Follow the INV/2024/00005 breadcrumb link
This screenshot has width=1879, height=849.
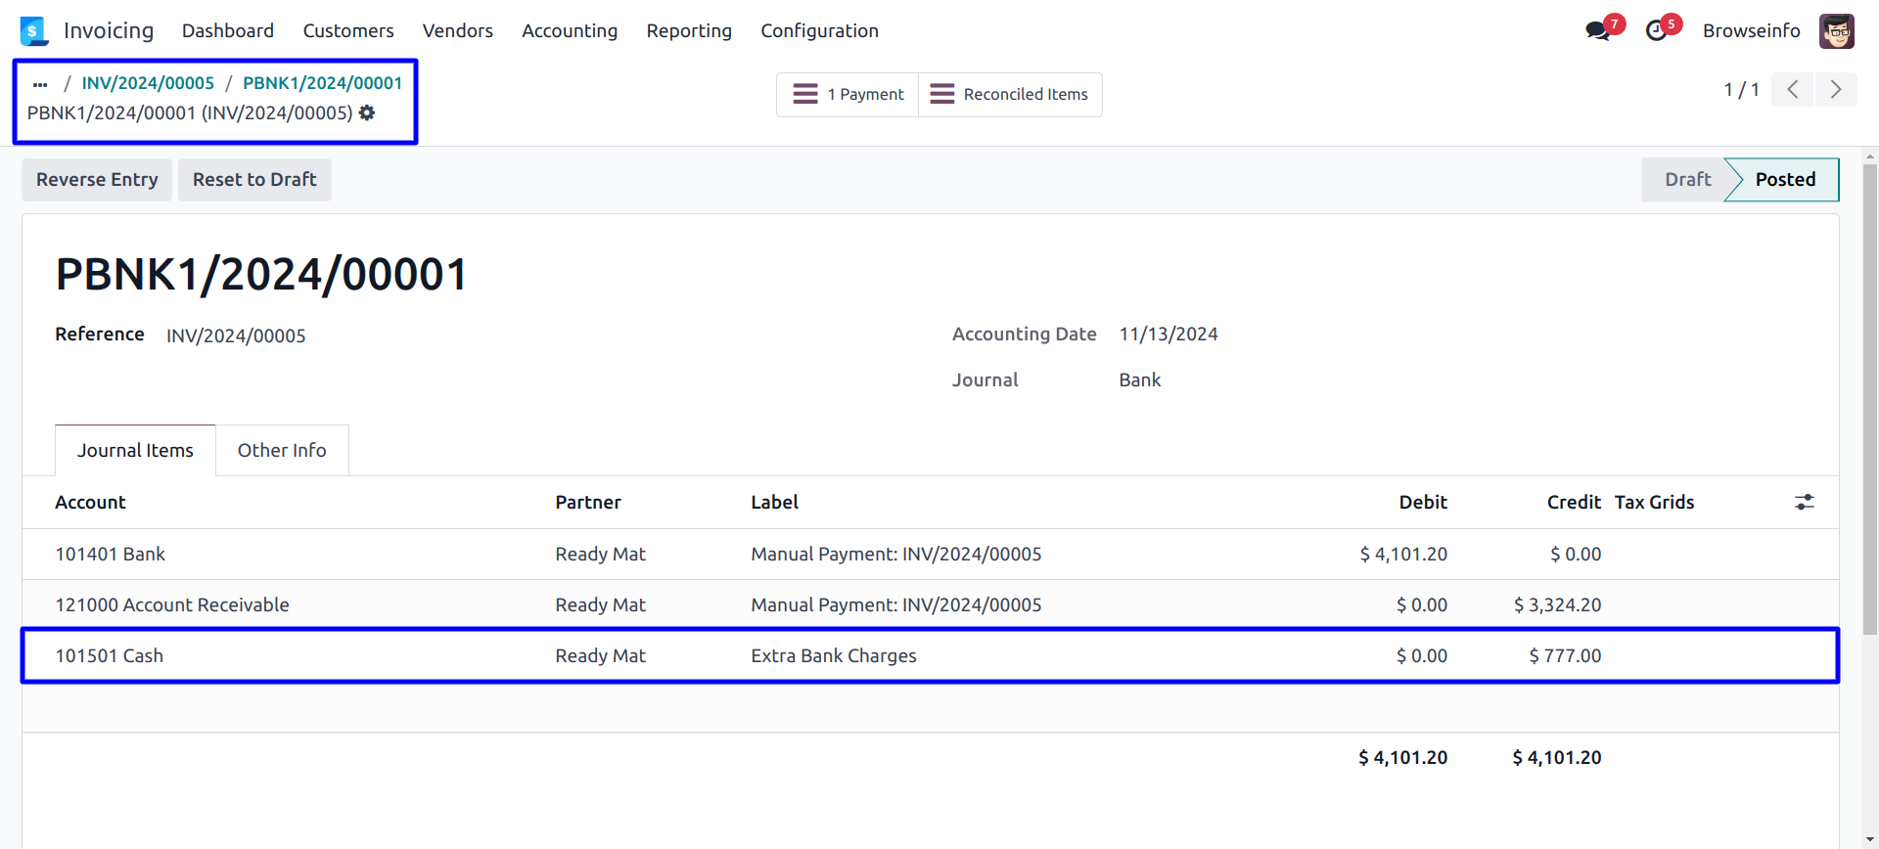148,84
